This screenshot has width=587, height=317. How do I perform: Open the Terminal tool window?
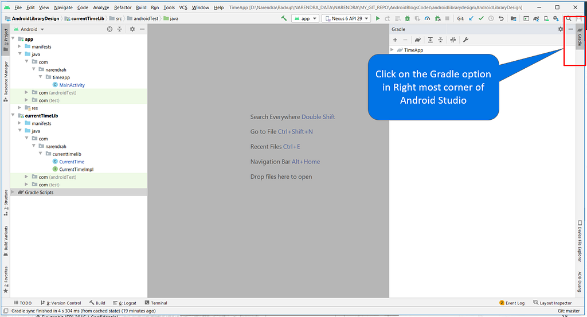[x=156, y=303]
